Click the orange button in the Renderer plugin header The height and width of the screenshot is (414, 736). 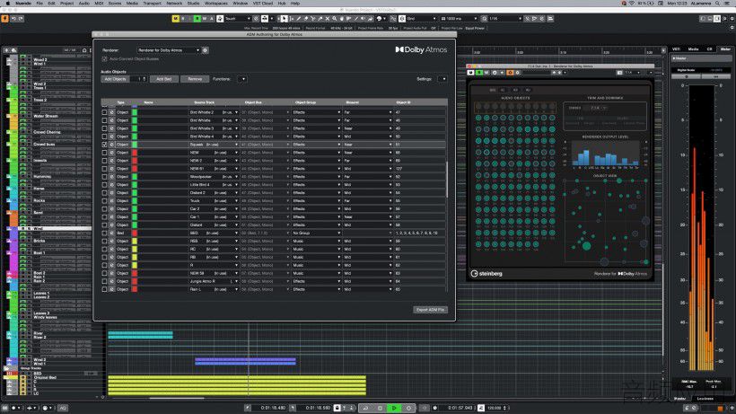pyautogui.click(x=510, y=73)
